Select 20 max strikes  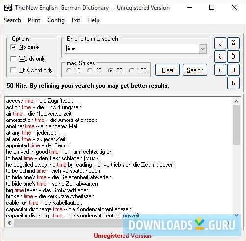(x=90, y=71)
